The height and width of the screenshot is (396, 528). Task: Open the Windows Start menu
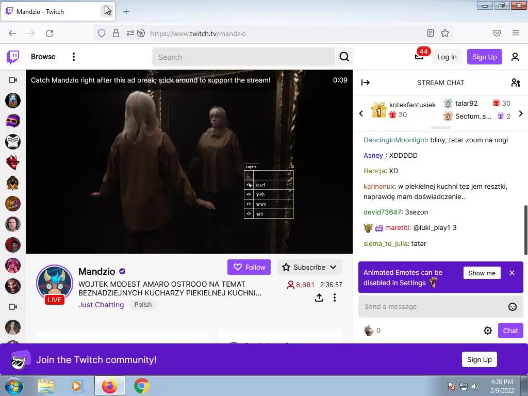13,386
